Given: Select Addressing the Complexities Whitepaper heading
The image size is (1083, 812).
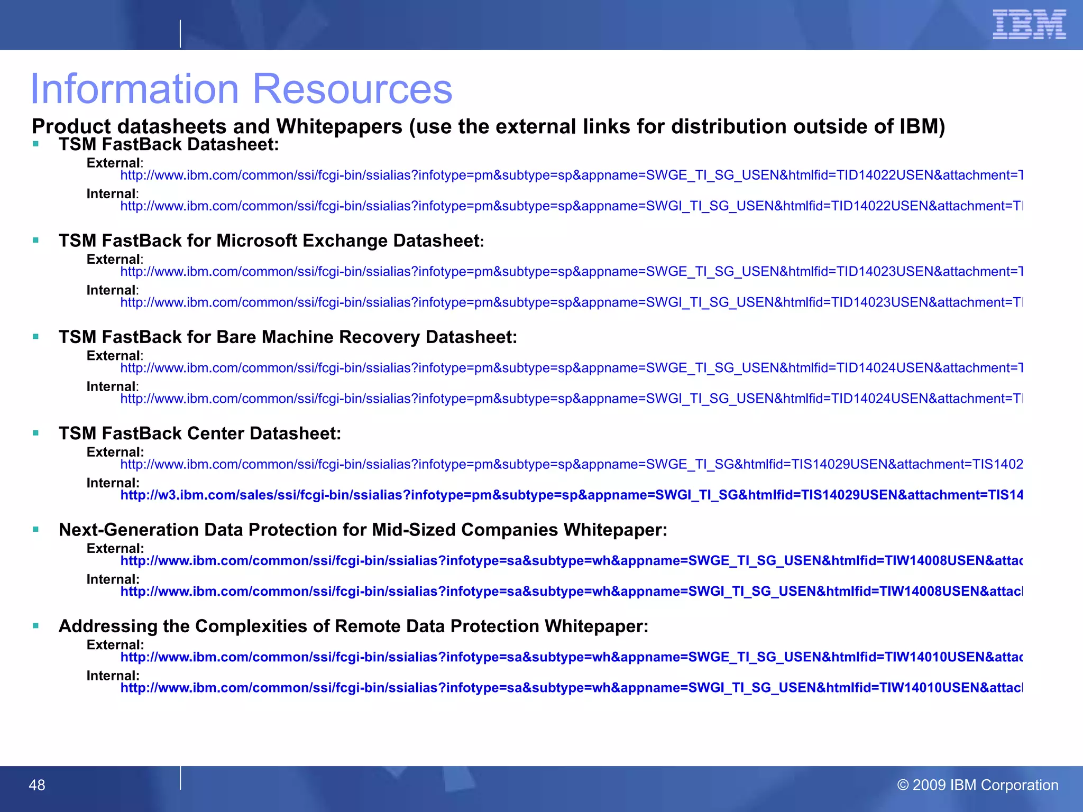Looking at the screenshot, I should [x=353, y=626].
